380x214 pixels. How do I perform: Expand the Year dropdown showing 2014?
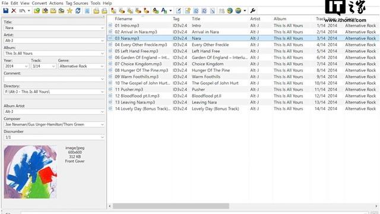click(x=26, y=66)
